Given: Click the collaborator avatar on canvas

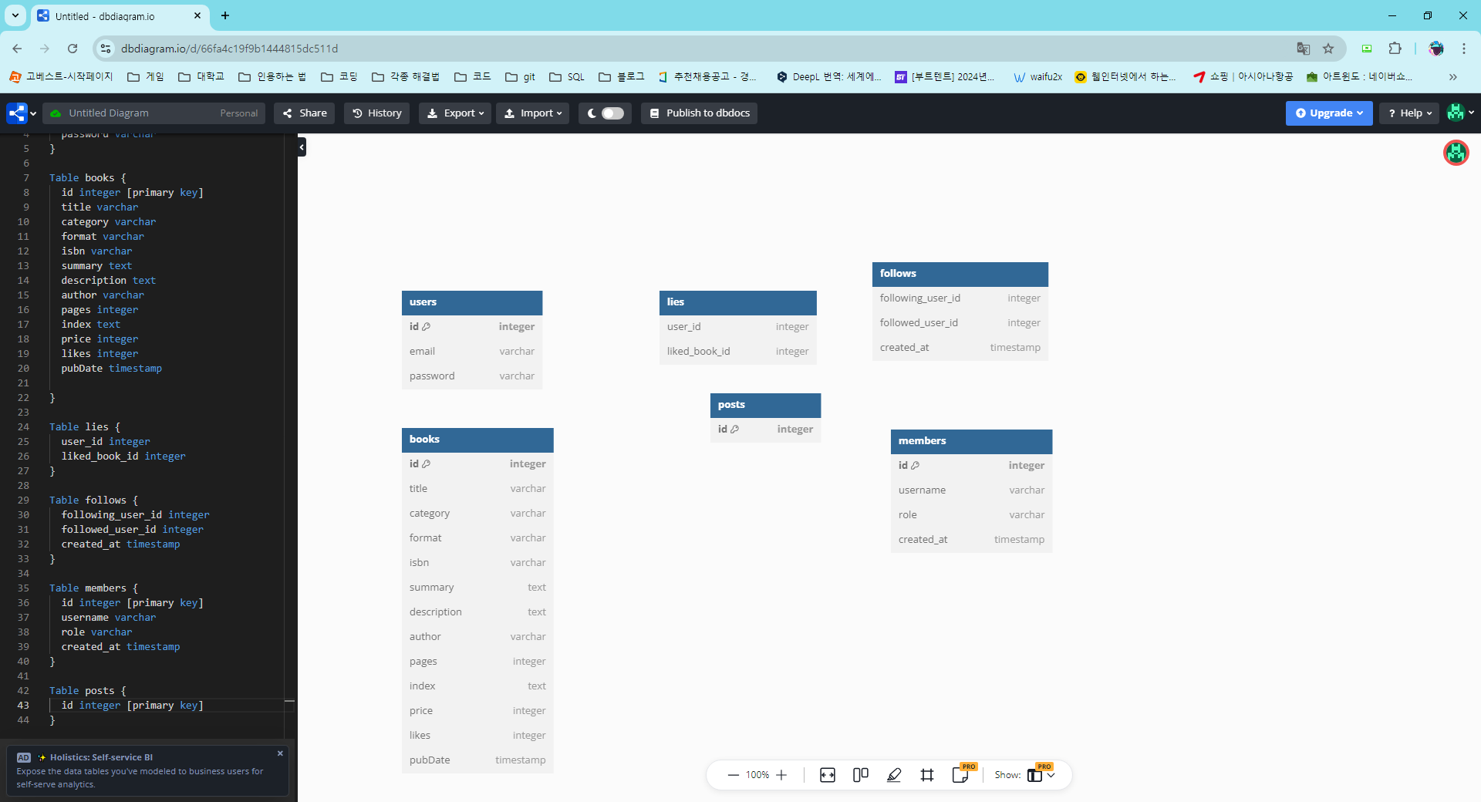Looking at the screenshot, I should (1456, 153).
